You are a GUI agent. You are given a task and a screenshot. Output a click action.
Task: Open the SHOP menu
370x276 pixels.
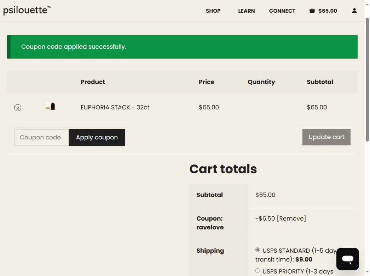point(213,11)
